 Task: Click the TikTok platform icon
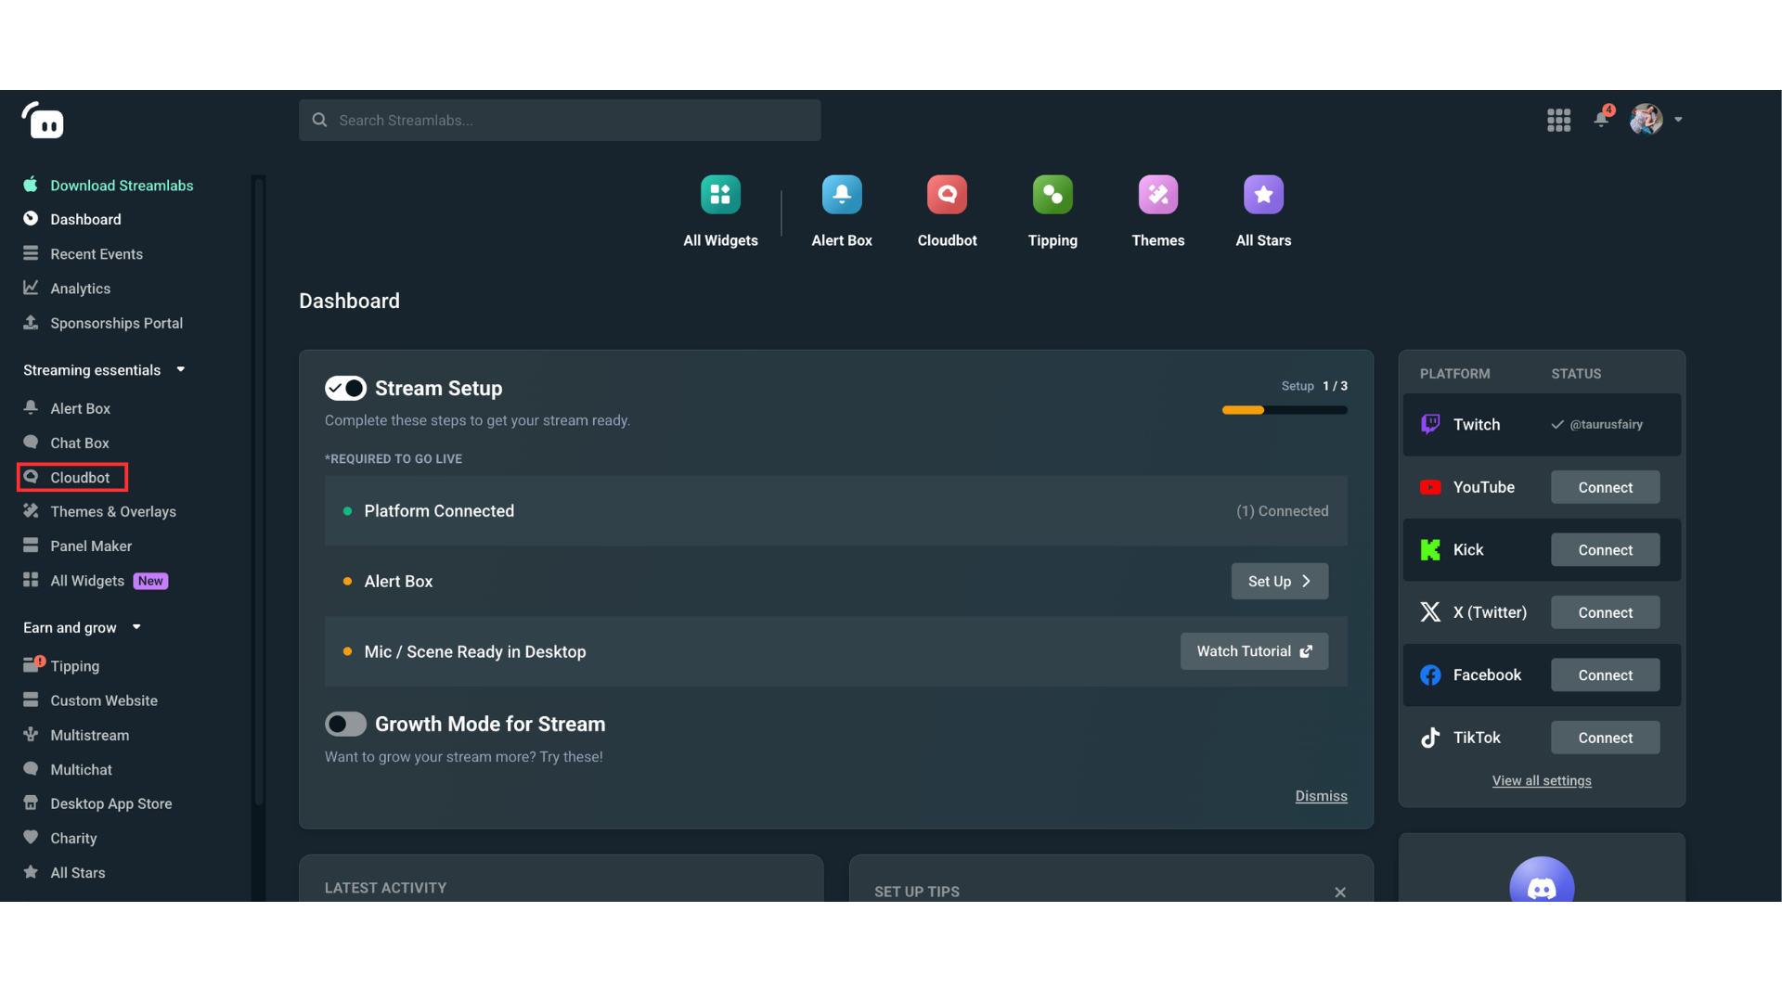tap(1430, 738)
